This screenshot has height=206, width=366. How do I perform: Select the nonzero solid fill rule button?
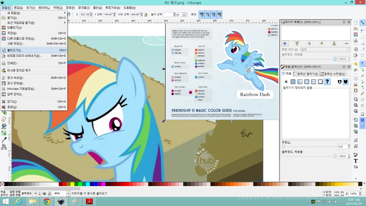pyautogui.click(x=346, y=81)
